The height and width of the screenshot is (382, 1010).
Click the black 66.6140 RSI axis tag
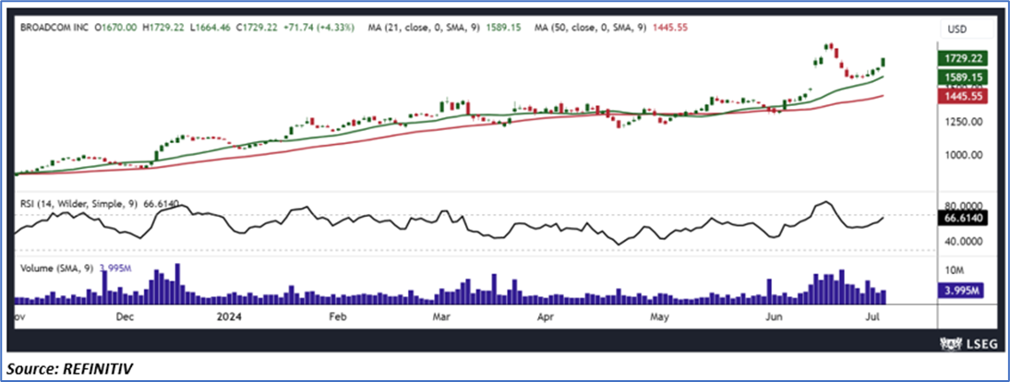point(964,219)
